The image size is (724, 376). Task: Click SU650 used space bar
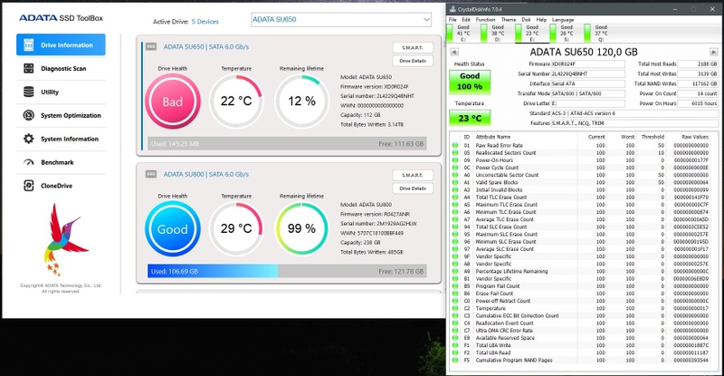pyautogui.click(x=287, y=144)
